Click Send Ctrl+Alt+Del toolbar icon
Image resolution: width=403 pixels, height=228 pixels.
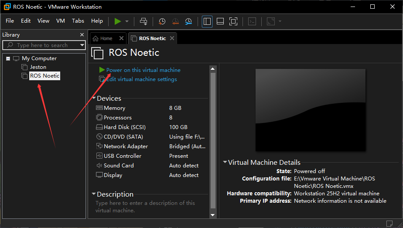tap(143, 21)
